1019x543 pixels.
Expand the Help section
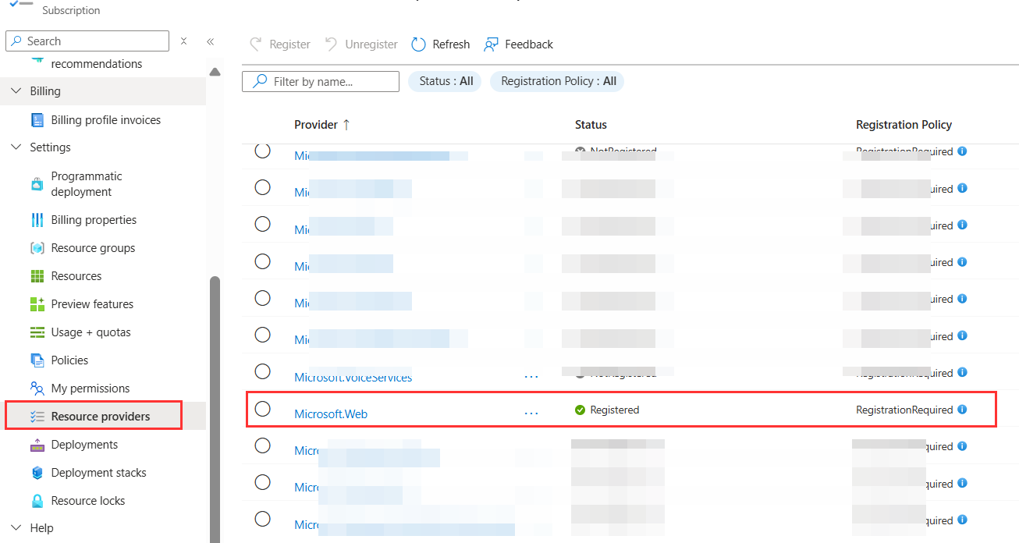coord(16,528)
